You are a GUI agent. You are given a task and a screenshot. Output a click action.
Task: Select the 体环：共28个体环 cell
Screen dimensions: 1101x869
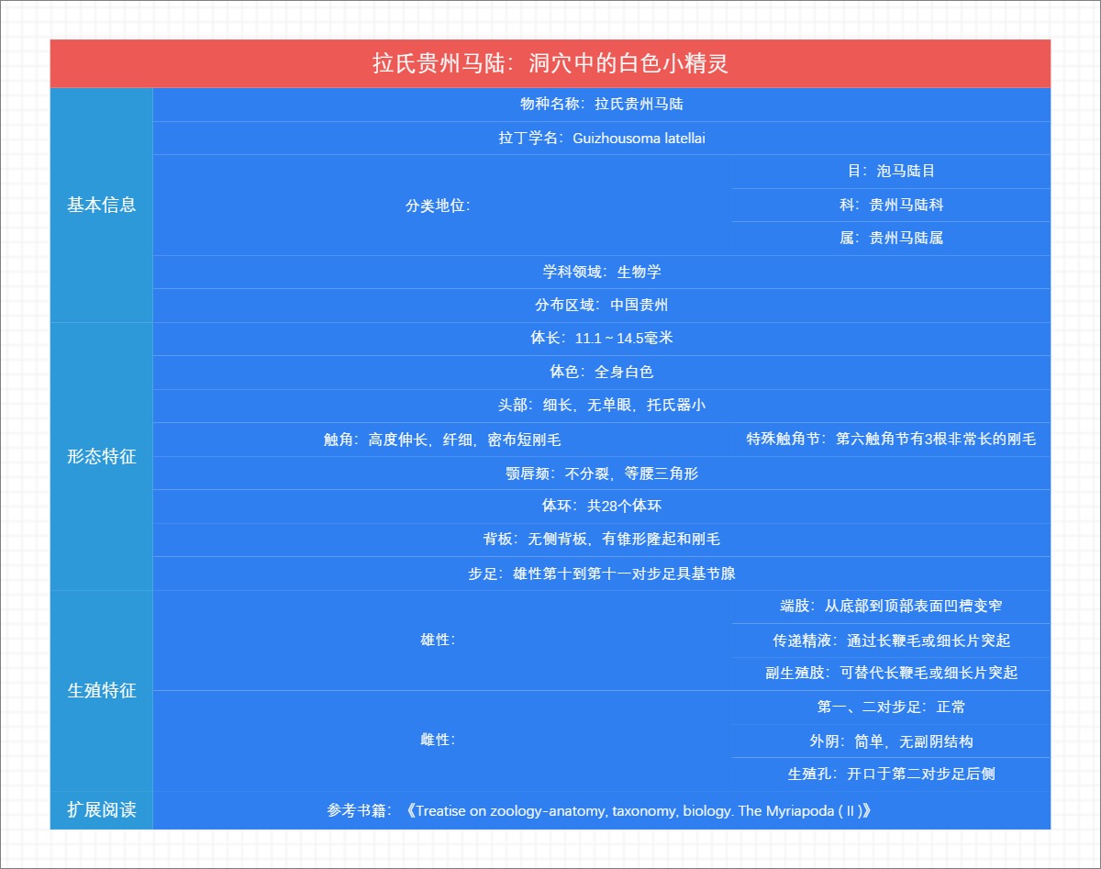pos(601,506)
